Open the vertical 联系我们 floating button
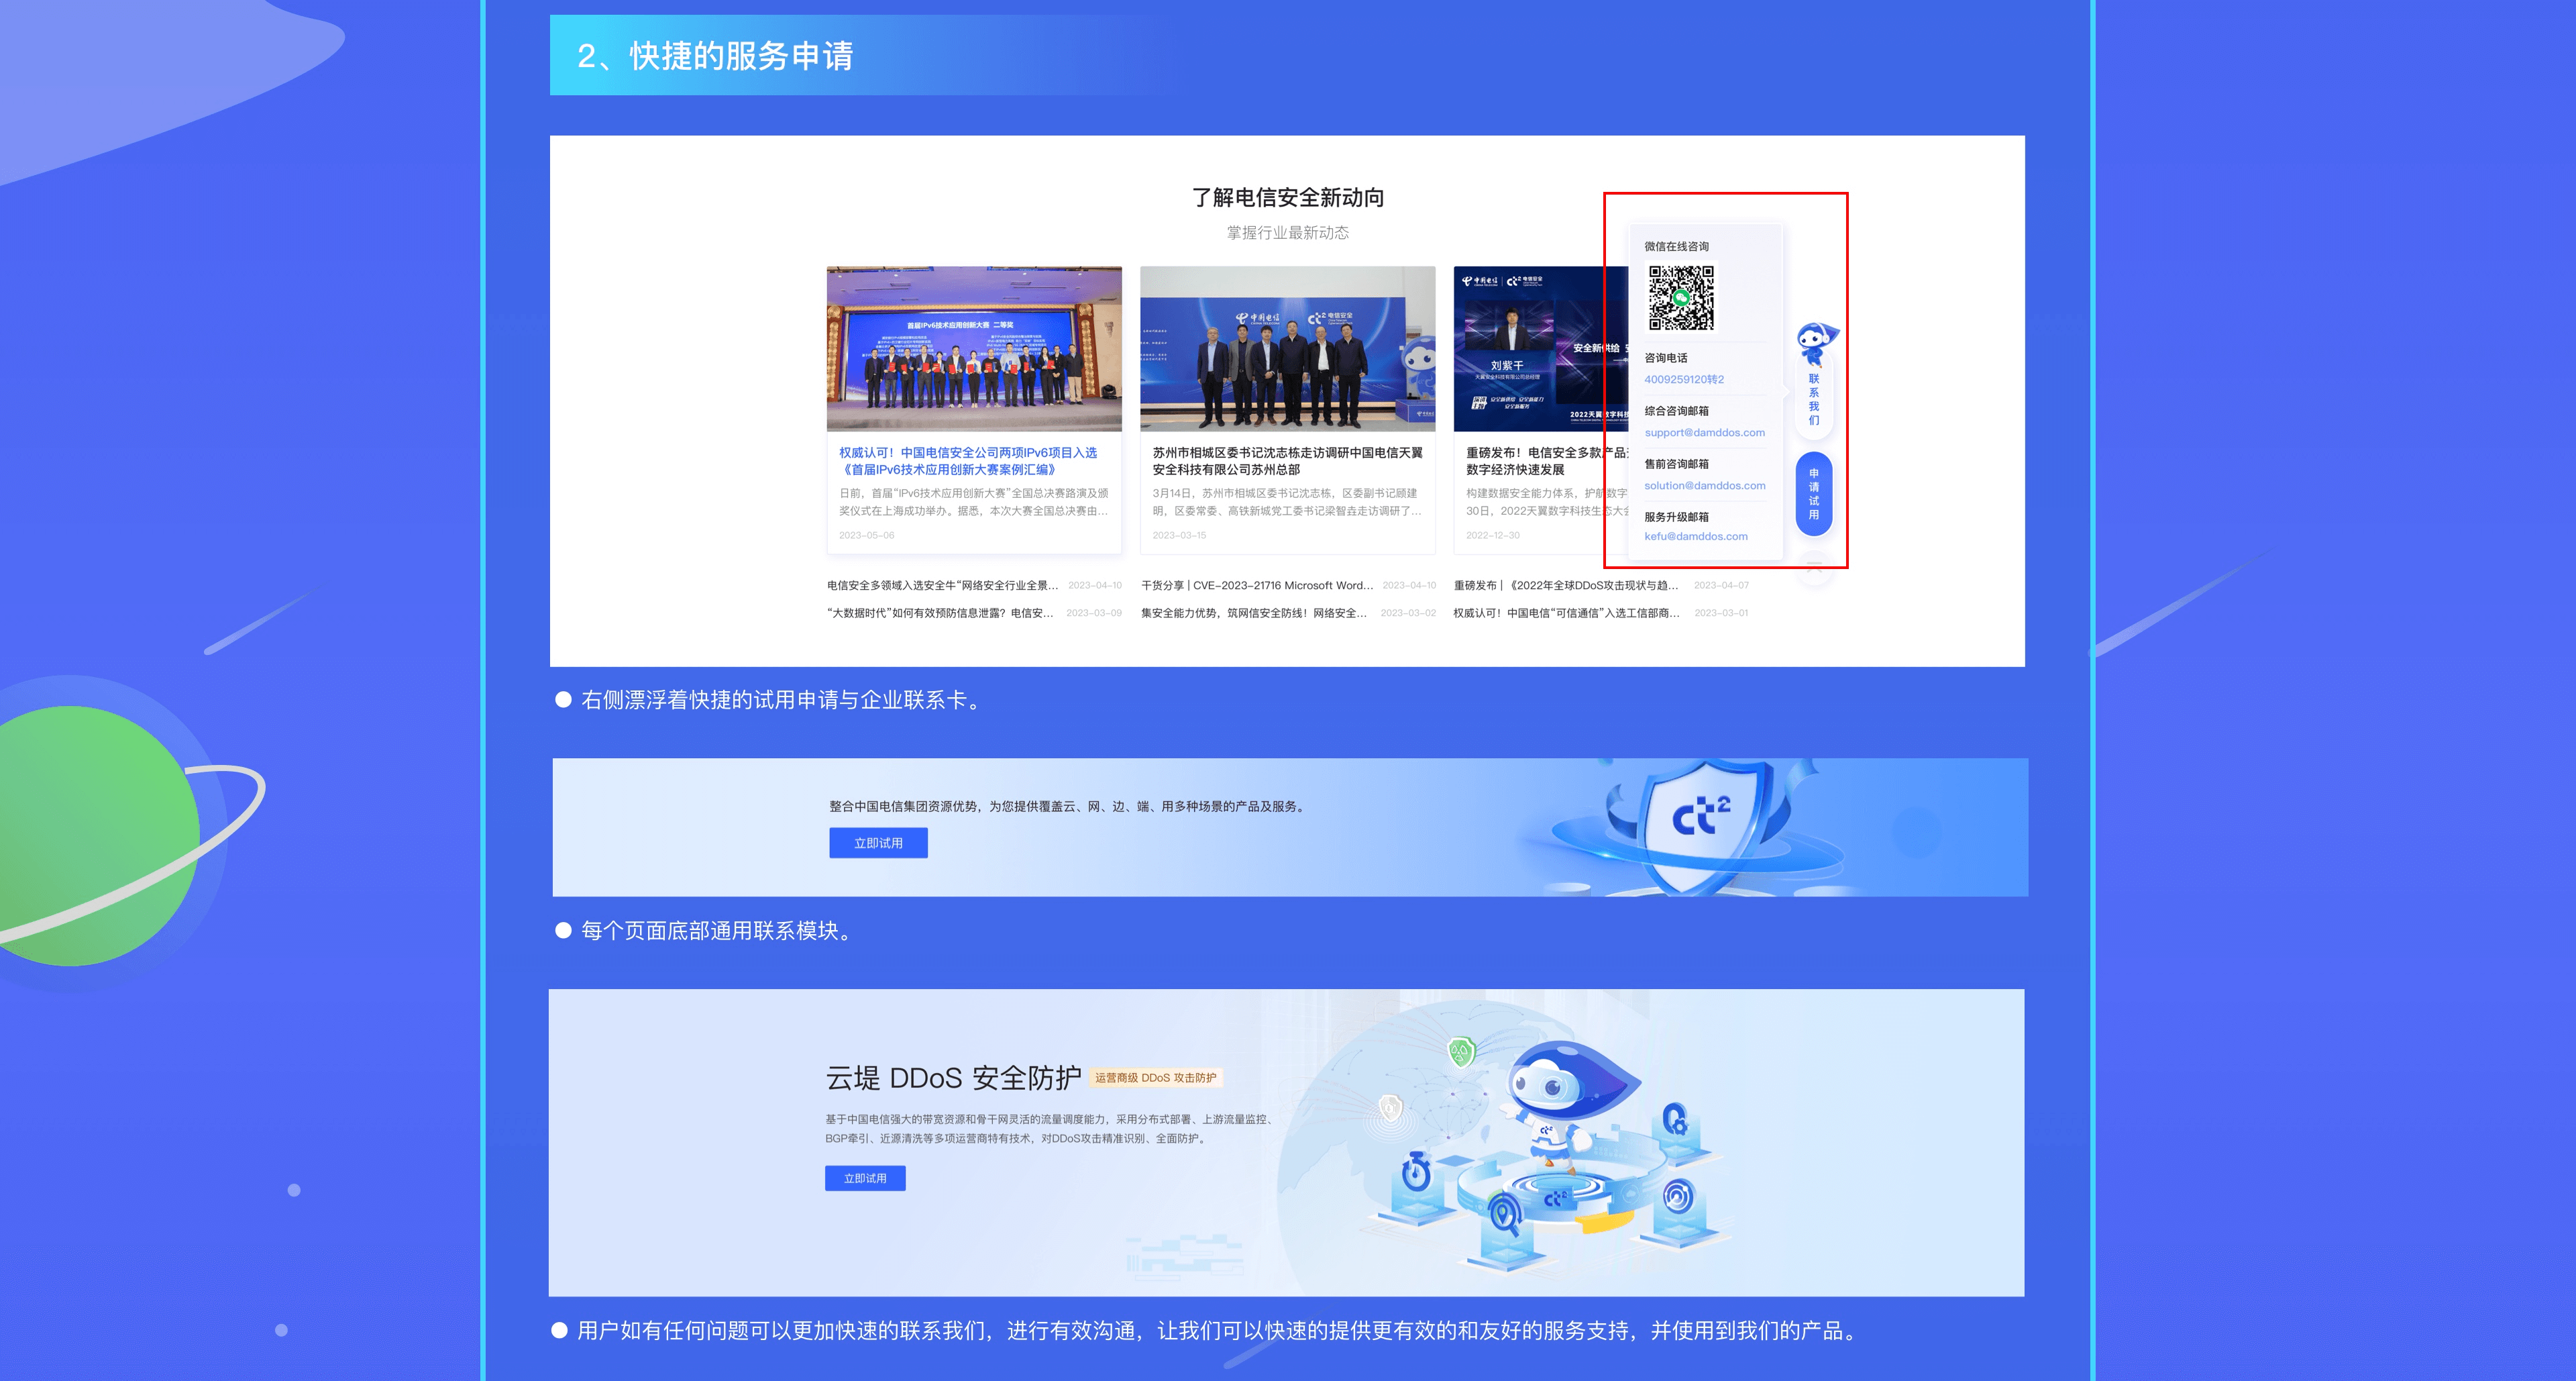Viewport: 2576px width, 1381px height. 1814,399
